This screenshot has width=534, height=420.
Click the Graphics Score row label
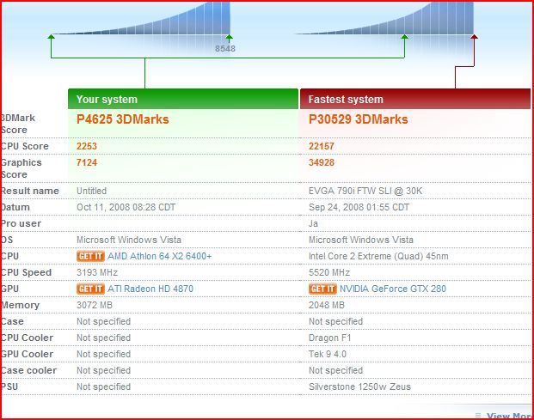coord(21,168)
